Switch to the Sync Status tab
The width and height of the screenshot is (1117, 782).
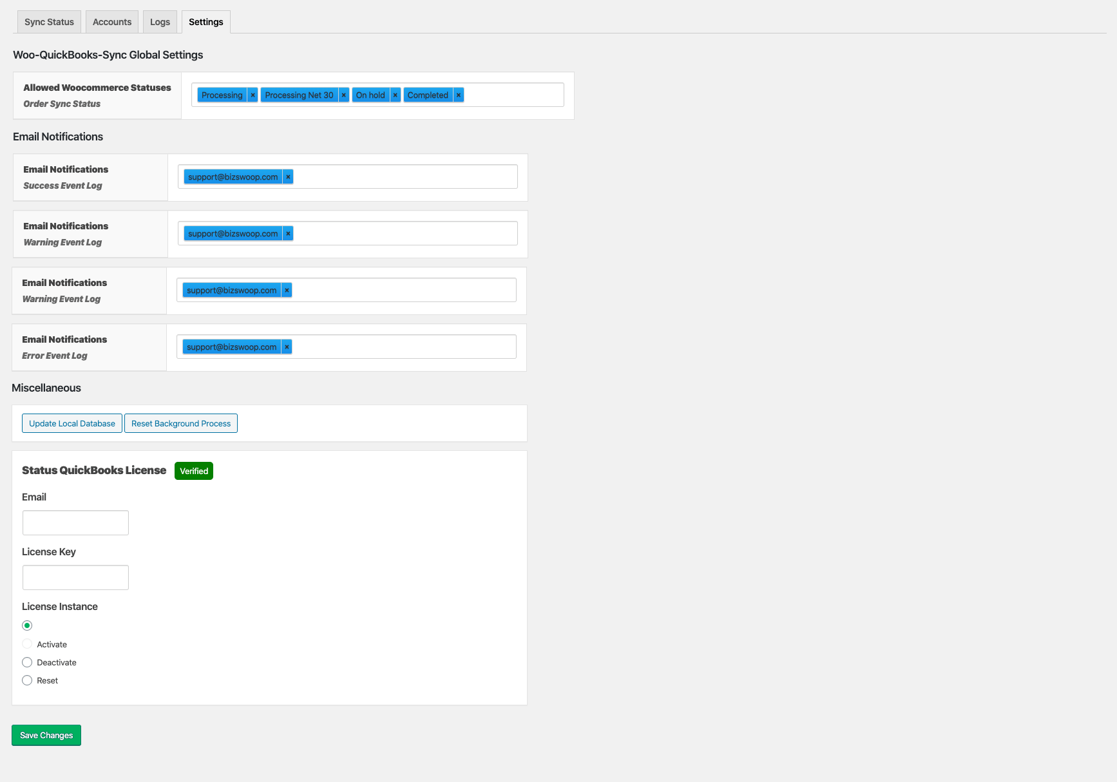(49, 22)
